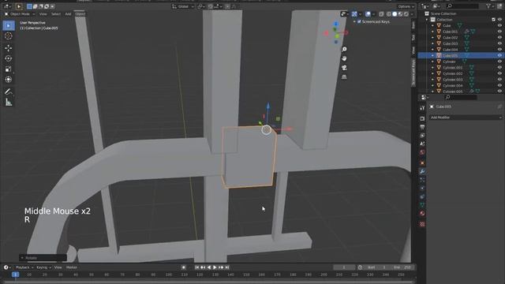
Task: Select the Annotate tool
Action: (x=9, y=92)
